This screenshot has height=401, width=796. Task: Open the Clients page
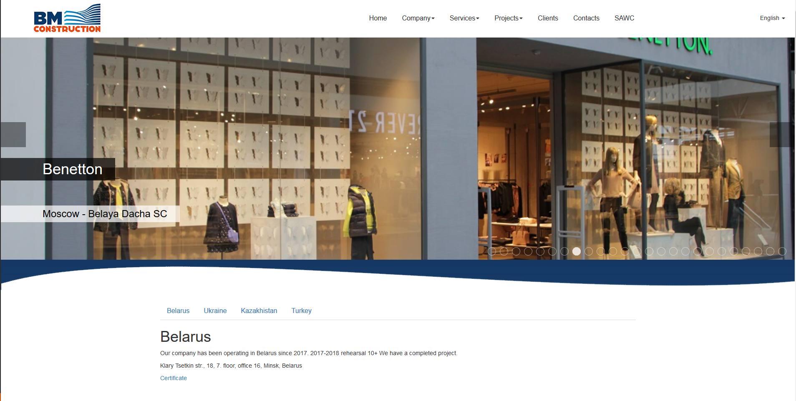pos(548,18)
